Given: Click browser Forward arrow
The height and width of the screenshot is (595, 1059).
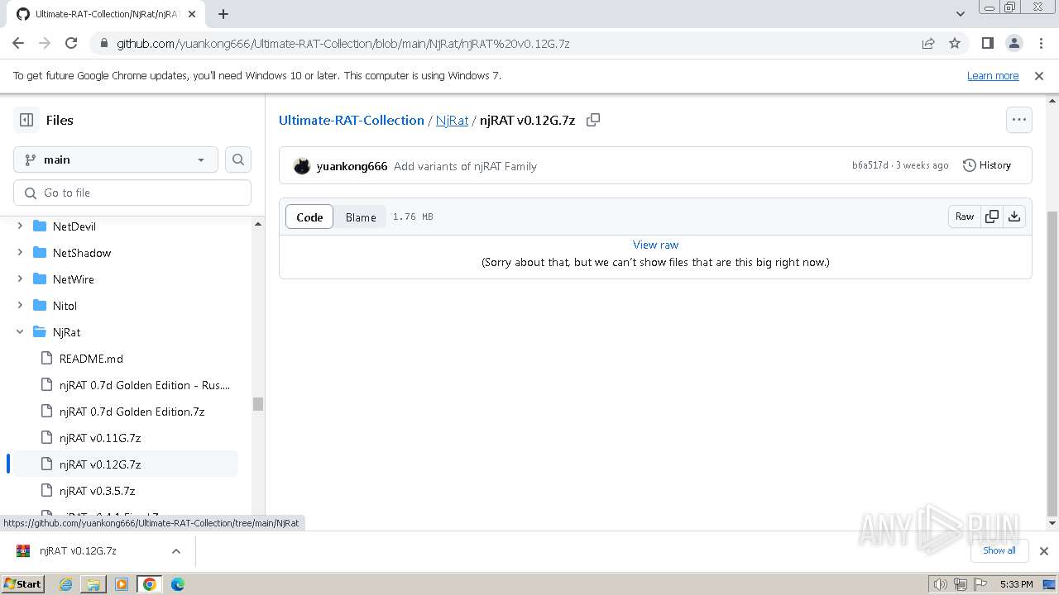Looking at the screenshot, I should click(x=45, y=43).
